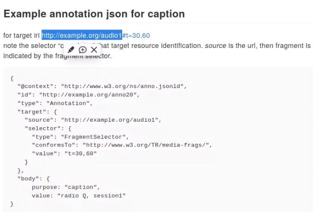Click the "Example annotation json for caption" heading

(x=94, y=14)
